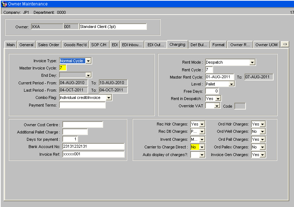Click the Payment Terms field
The height and width of the screenshot is (207, 294).
click(82, 105)
